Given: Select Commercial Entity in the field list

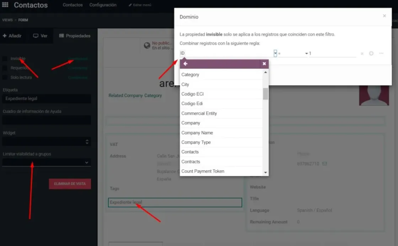Looking at the screenshot, I should click(x=221, y=113).
